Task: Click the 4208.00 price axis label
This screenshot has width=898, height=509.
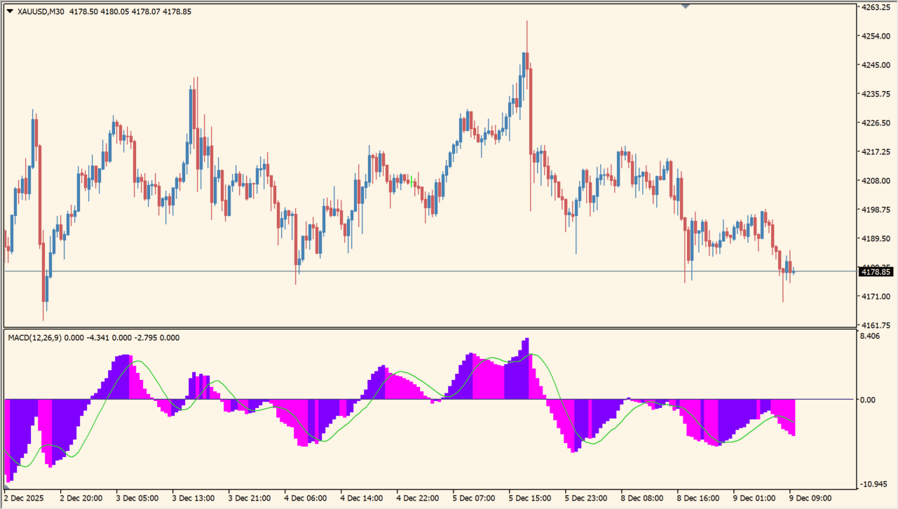Action: pos(876,181)
